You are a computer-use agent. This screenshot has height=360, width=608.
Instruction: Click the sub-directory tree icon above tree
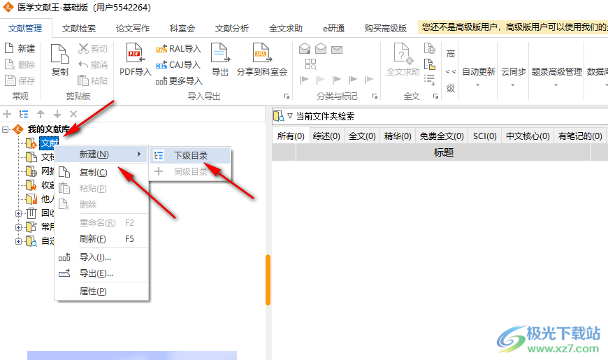pyautogui.click(x=24, y=114)
